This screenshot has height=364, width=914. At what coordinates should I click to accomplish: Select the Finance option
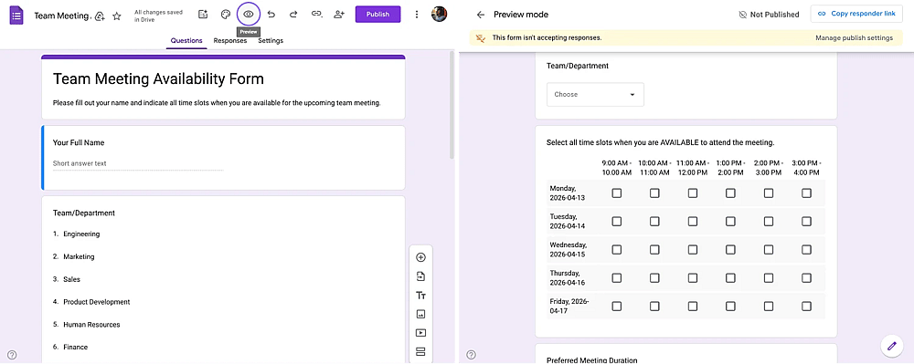point(75,348)
